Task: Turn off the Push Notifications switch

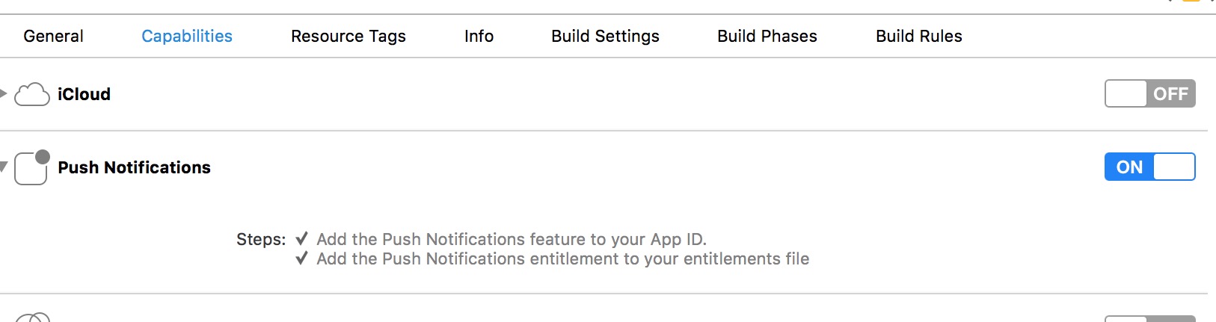Action: pos(1149,167)
